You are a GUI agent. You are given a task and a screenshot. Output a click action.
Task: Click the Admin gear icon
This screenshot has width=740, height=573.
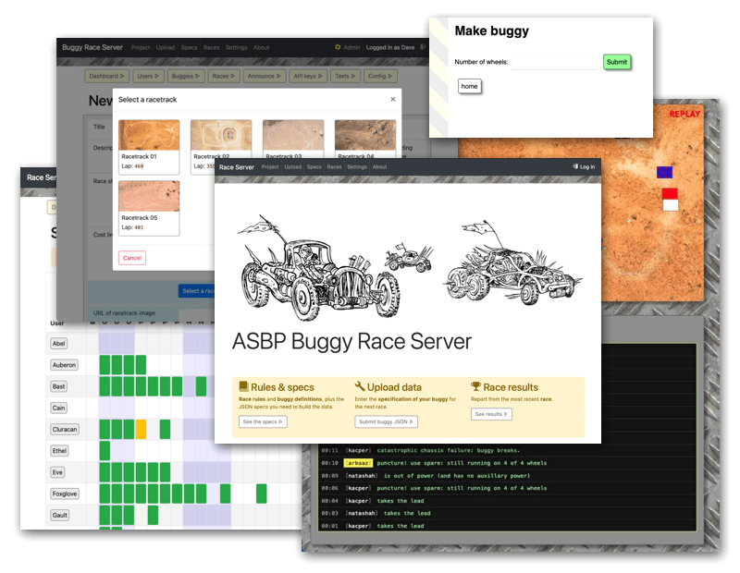click(338, 47)
